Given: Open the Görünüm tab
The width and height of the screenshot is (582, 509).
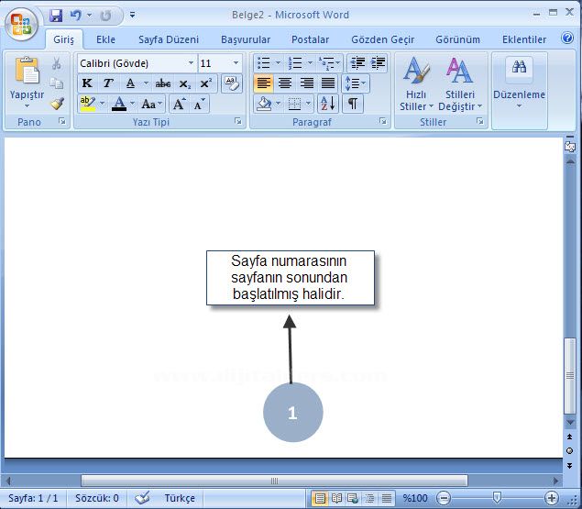Looking at the screenshot, I should 457,39.
